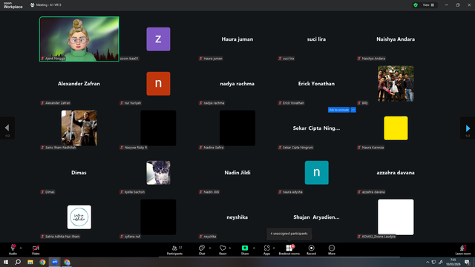The image size is (475, 267).
Task: Click KDM02_Zivana Laudyta's white avatar tile
Action: click(396, 217)
